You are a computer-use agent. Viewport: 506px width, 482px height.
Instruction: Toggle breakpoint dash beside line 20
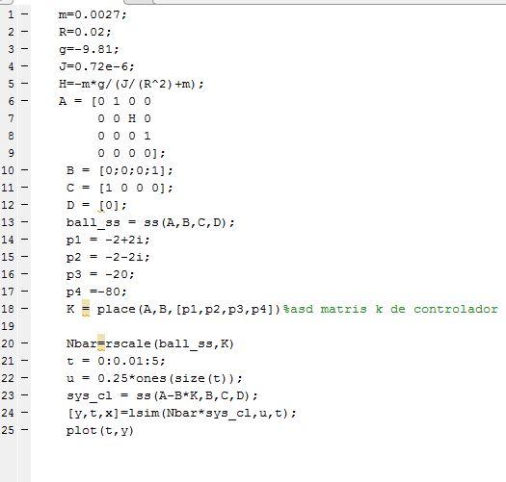pos(24,343)
